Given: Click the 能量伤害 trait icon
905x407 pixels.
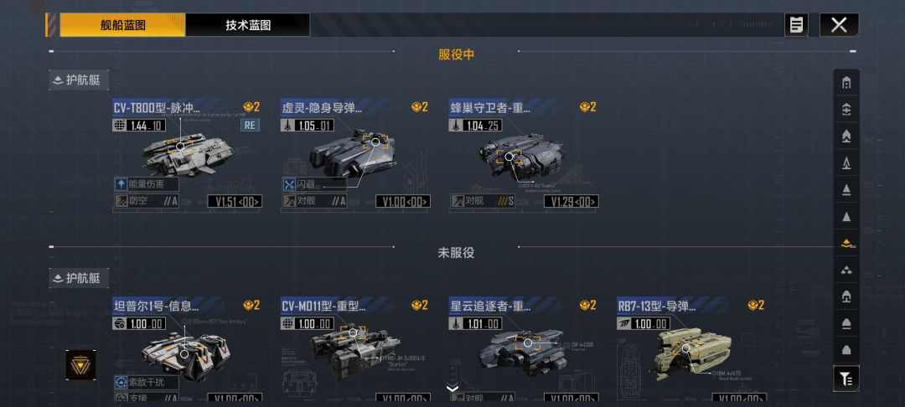Looking at the screenshot, I should point(121,184).
